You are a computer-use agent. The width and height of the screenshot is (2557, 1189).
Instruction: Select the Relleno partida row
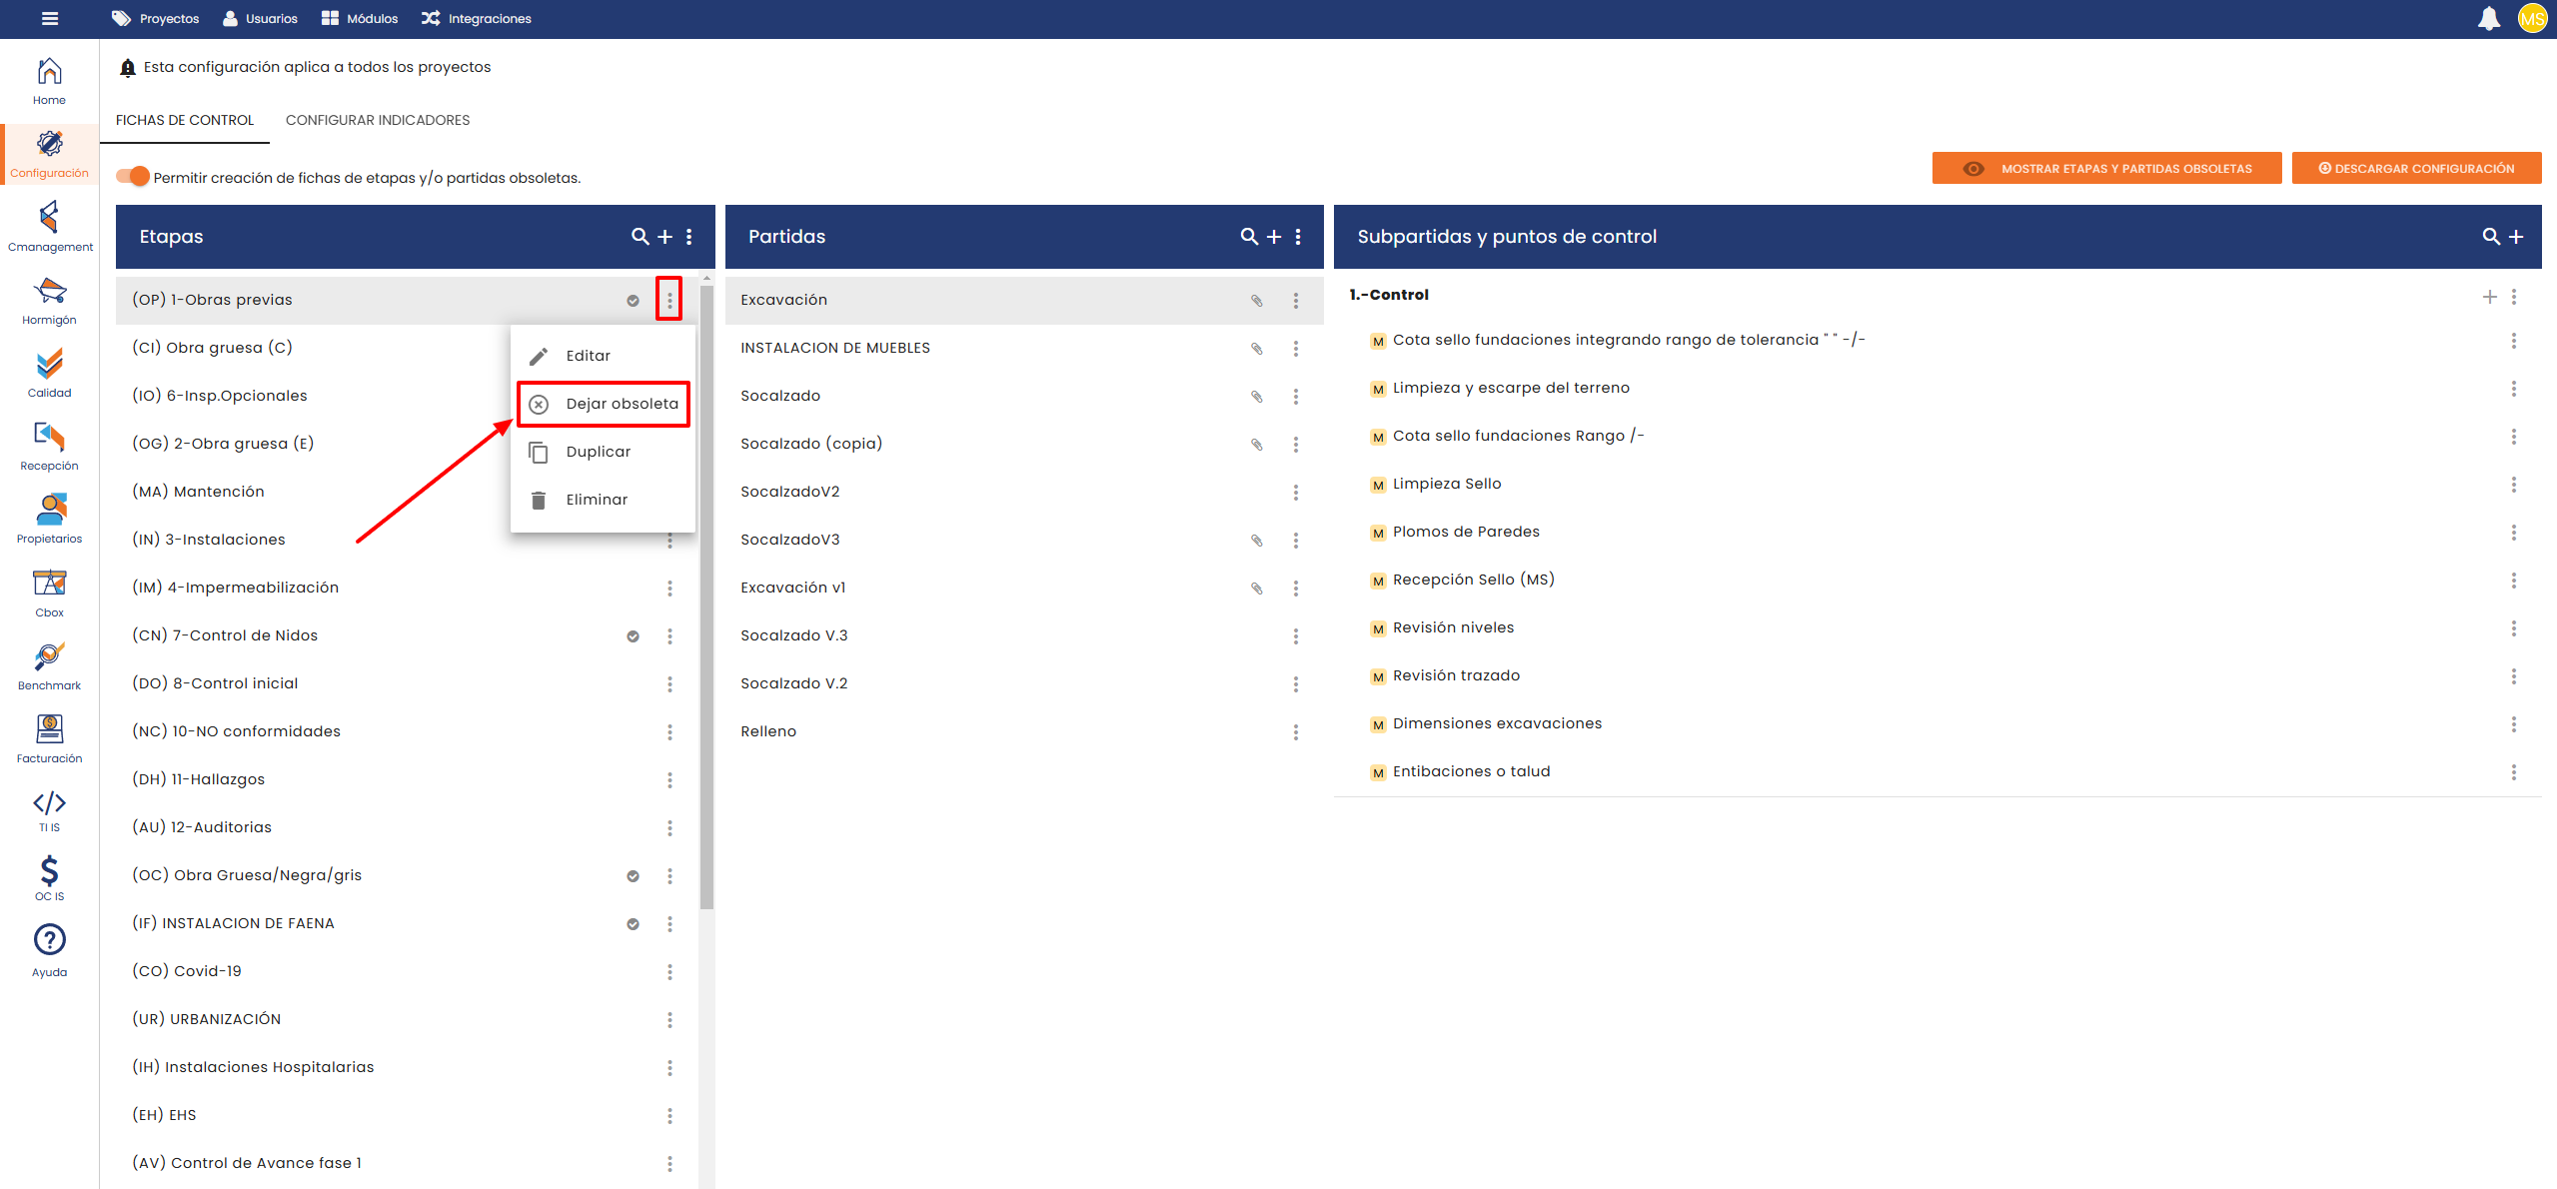tap(768, 731)
